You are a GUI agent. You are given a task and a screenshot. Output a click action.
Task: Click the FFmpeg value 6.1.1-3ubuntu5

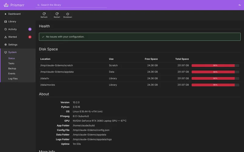point(81,116)
